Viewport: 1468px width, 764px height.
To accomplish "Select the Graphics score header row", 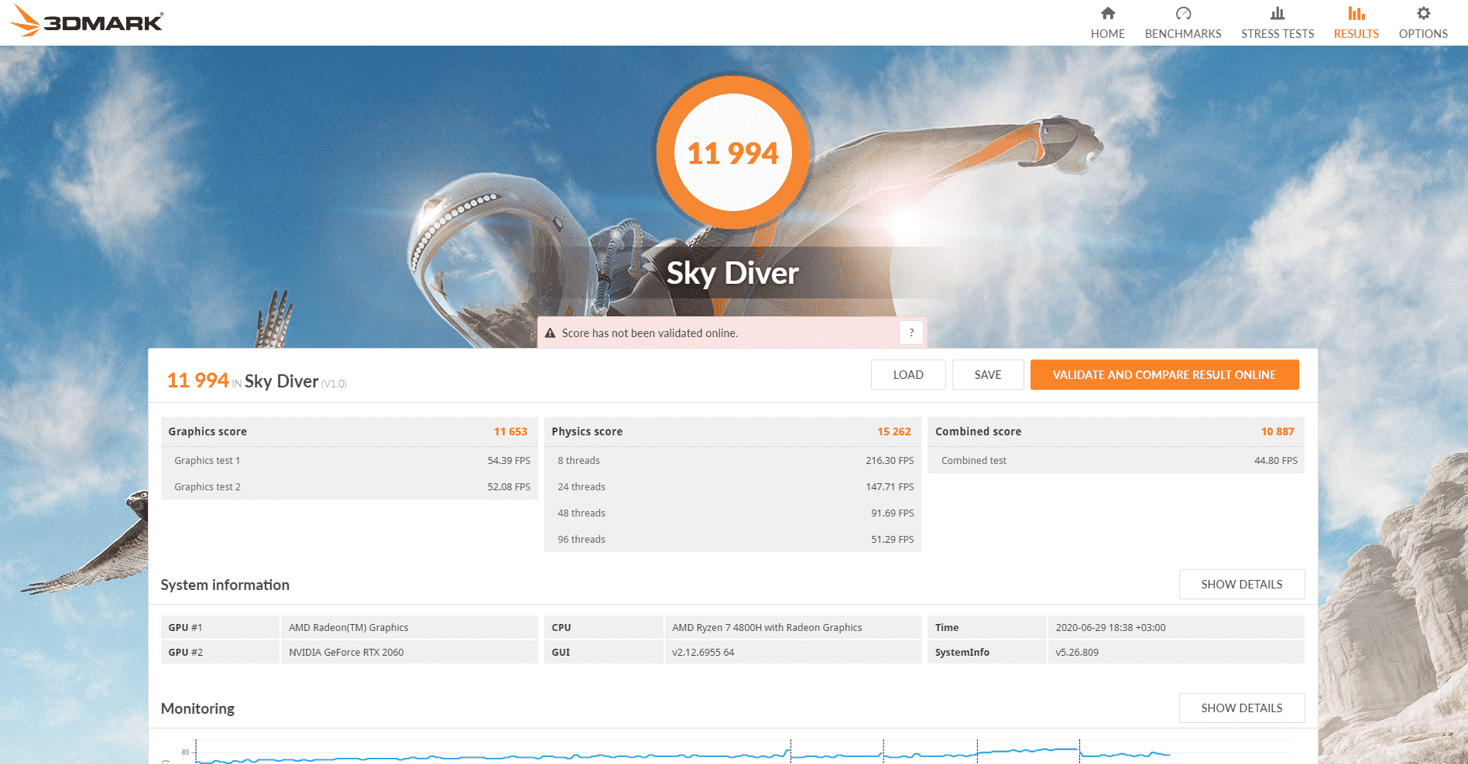I will [348, 431].
